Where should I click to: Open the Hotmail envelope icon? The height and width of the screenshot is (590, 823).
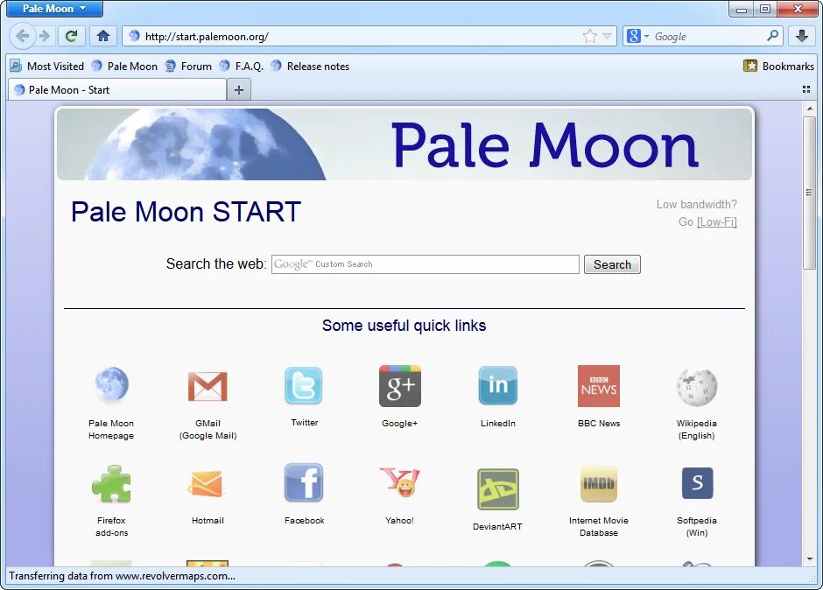(x=207, y=483)
